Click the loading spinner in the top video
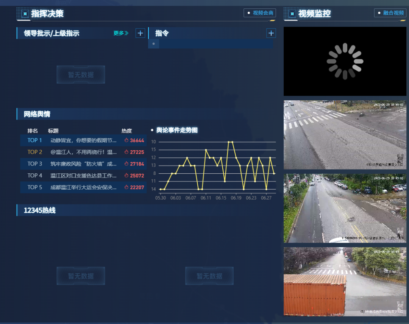Viewport: 409px width, 324px height. point(345,61)
